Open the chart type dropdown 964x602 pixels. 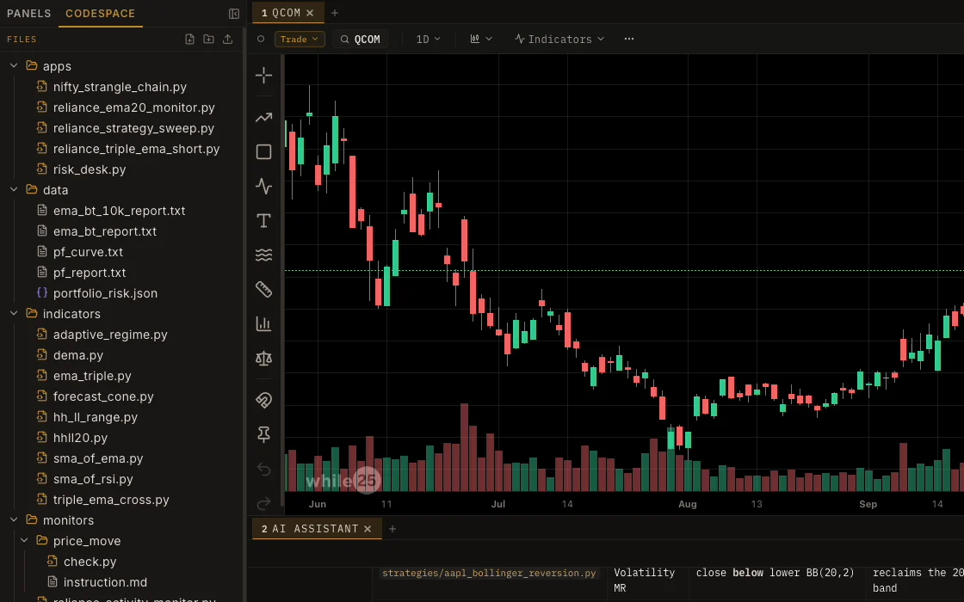(x=481, y=39)
